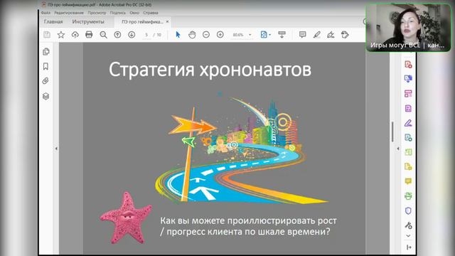Collapse the right tools pane arrow
This screenshot has width=455, height=256.
(x=398, y=149)
